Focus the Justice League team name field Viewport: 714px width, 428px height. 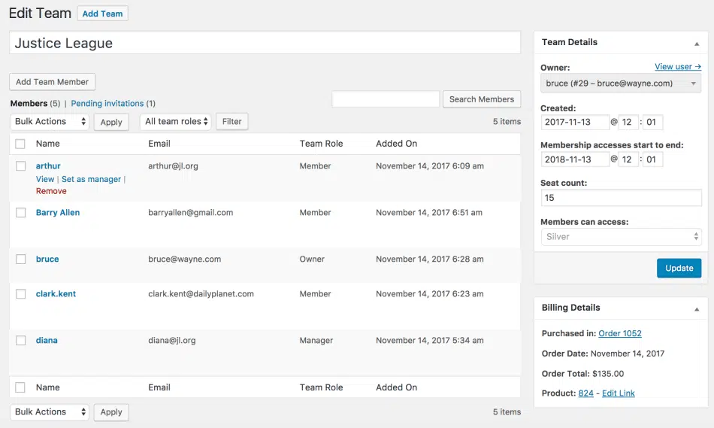[265, 43]
